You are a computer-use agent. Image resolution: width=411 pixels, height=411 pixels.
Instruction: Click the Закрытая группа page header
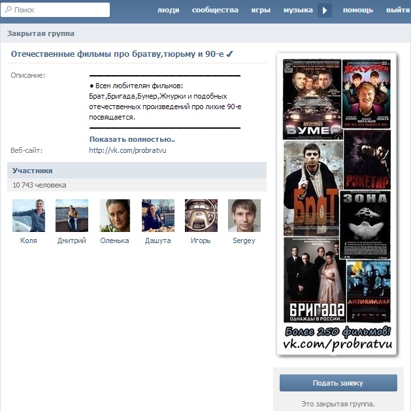tap(41, 33)
